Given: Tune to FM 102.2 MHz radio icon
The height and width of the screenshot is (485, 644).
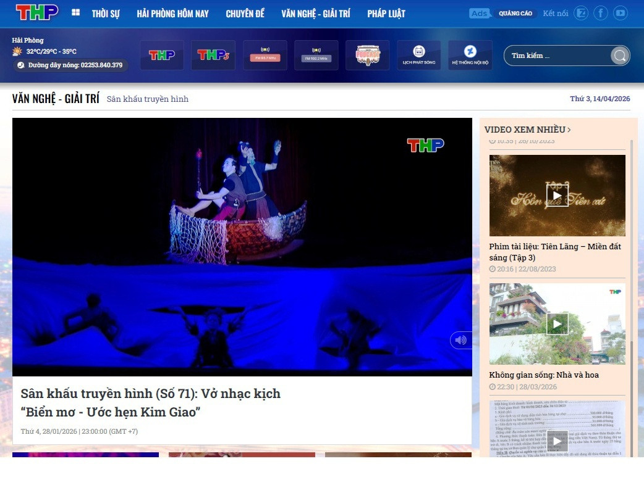Looking at the screenshot, I should 316,55.
